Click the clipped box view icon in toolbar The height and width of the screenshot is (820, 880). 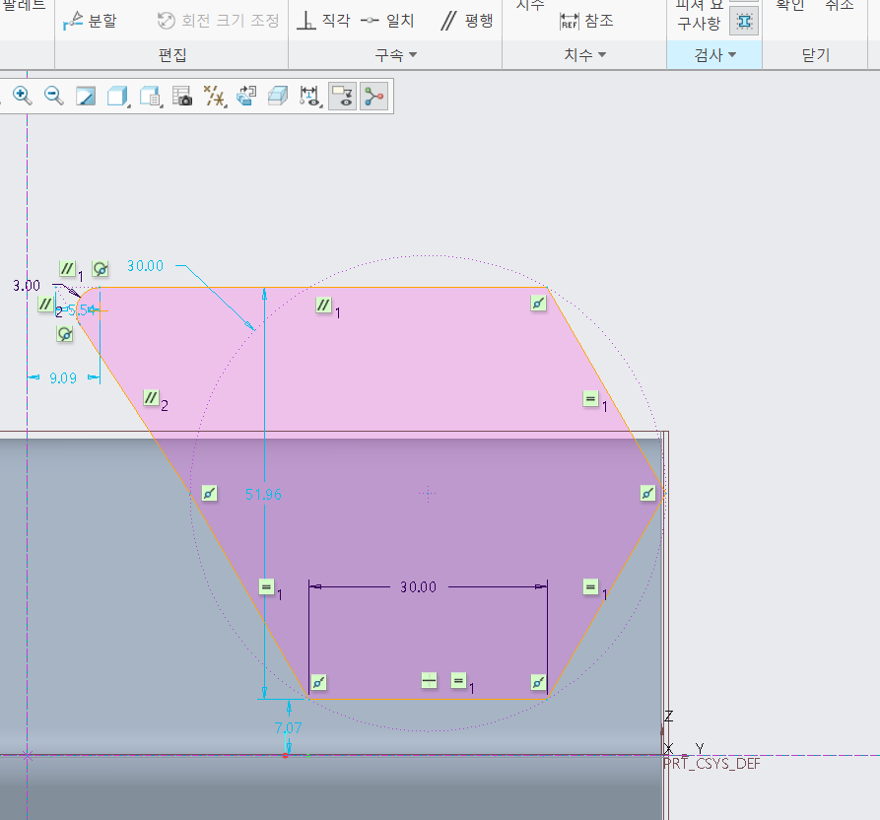(x=278, y=96)
